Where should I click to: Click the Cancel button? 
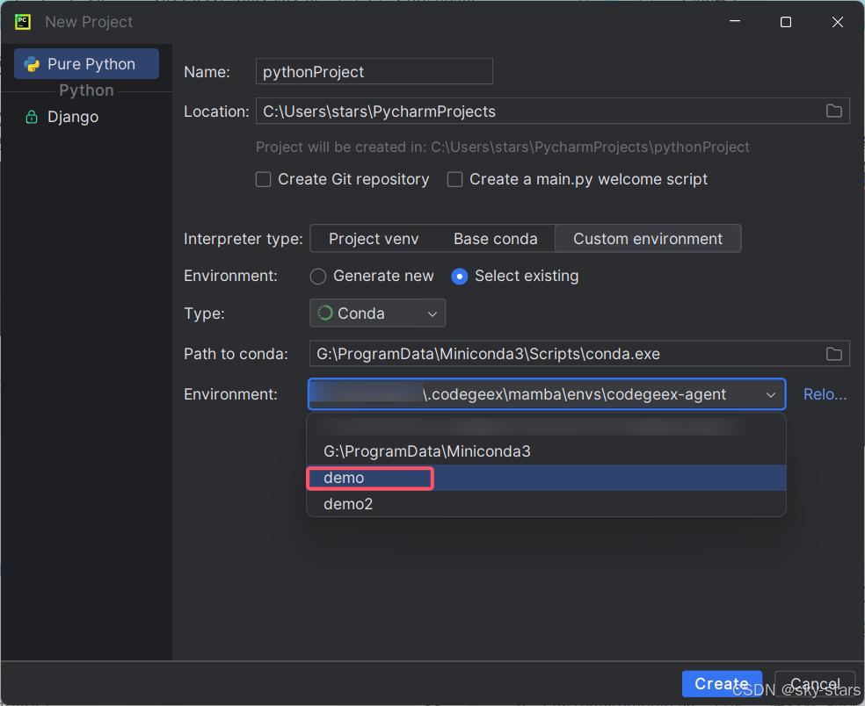815,684
